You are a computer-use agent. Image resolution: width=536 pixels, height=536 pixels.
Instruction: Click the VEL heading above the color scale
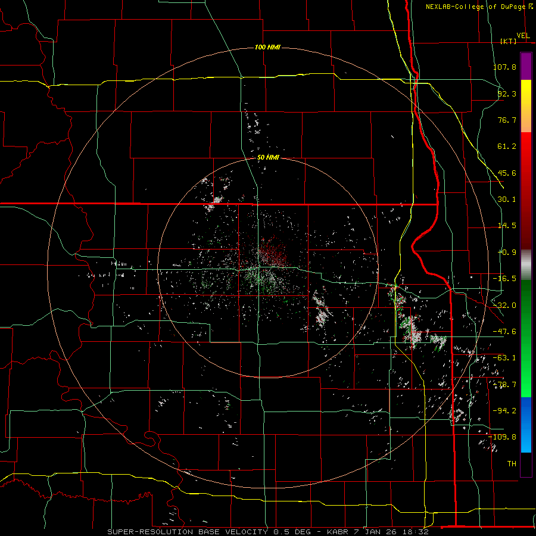pos(523,36)
